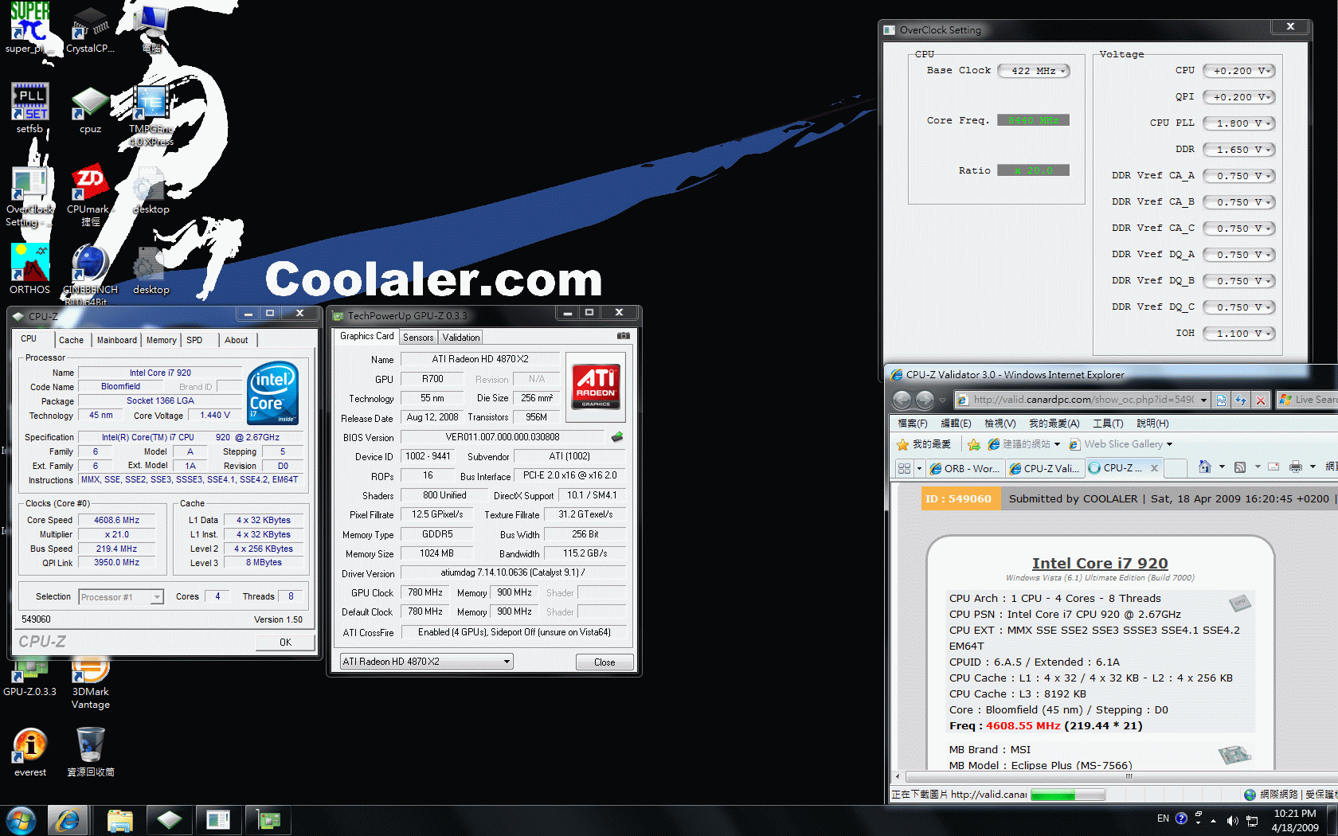This screenshot has width=1338, height=836.
Task: Click the Close button in GPU-Z
Action: click(x=604, y=662)
